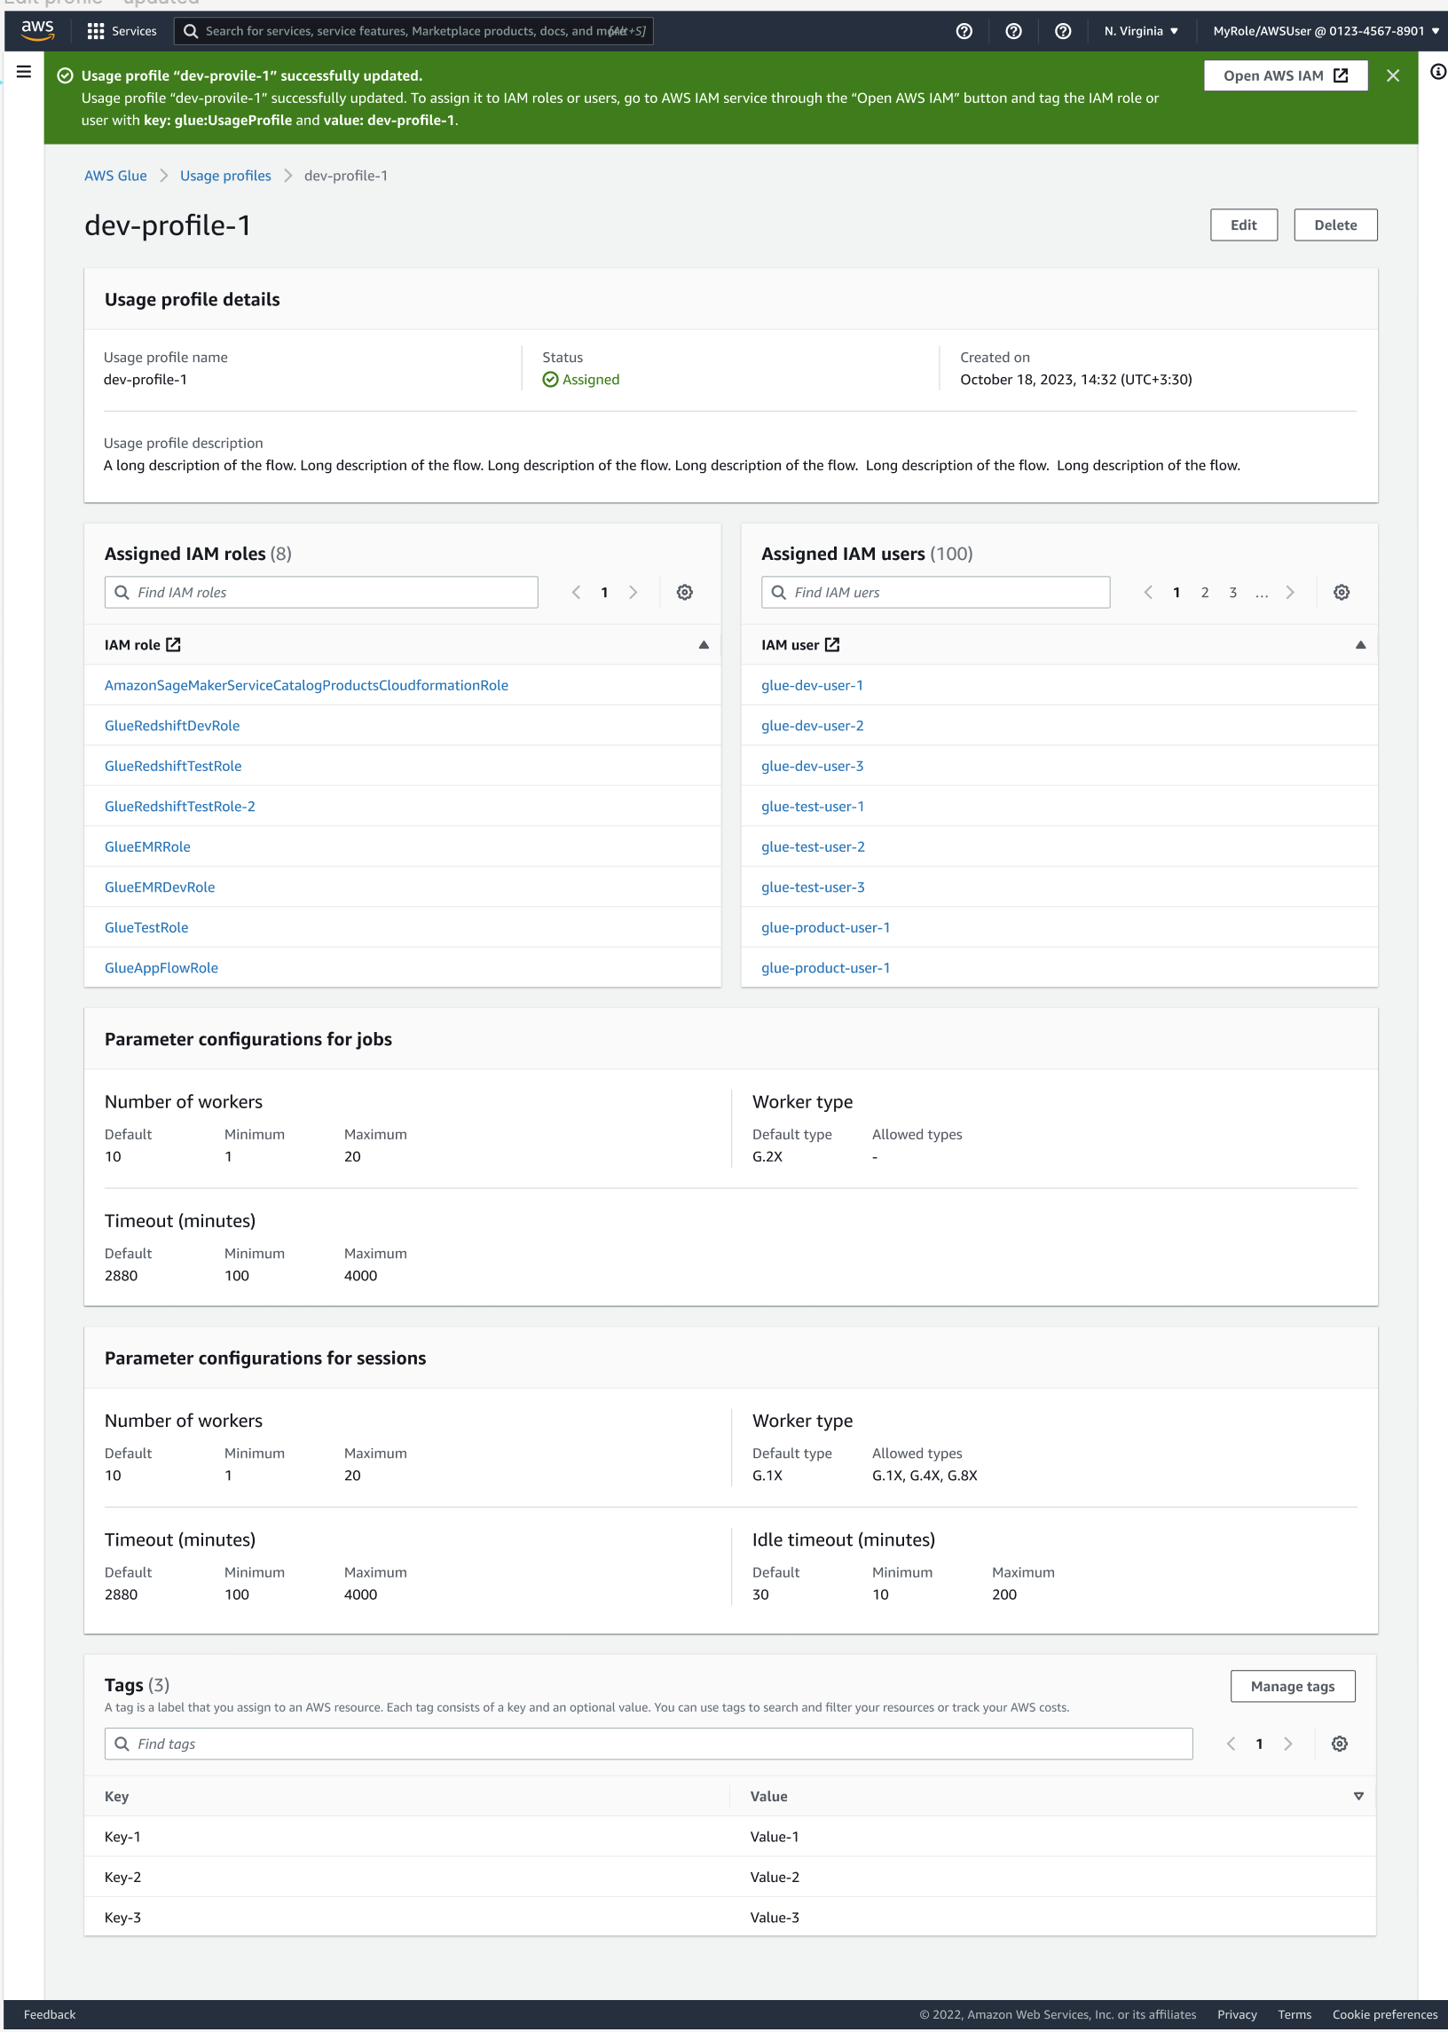Sort the IAM user column using its arrow
The width and height of the screenshot is (1448, 2032).
click(1360, 643)
